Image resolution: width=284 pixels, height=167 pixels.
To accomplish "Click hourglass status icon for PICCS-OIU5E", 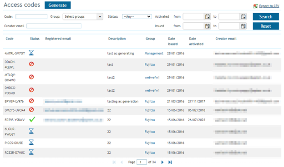I will 31,142.
